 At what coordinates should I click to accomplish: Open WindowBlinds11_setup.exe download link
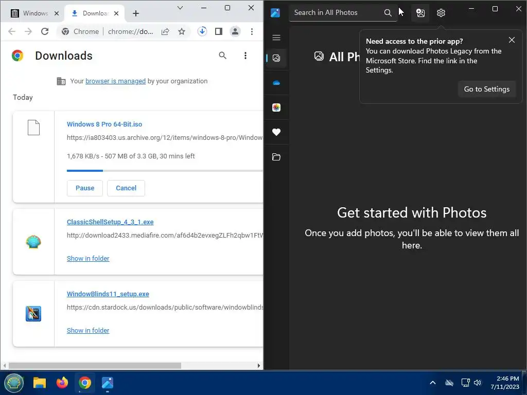click(x=108, y=294)
